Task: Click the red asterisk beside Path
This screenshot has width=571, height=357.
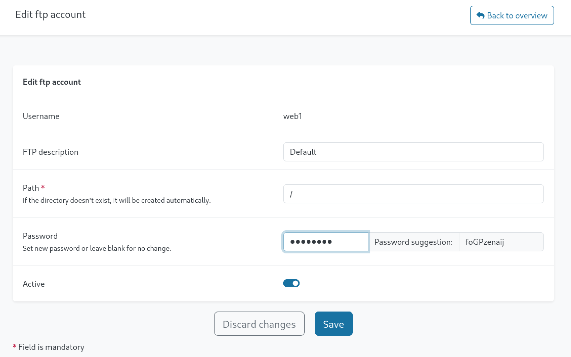Action: 43,187
